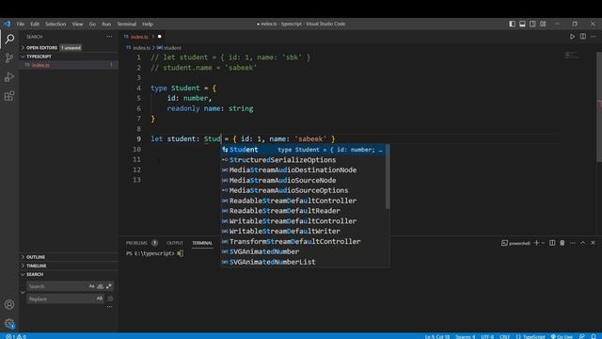The width and height of the screenshot is (602, 339).
Task: Open the Search view in the activity bar
Action: [x=9, y=39]
